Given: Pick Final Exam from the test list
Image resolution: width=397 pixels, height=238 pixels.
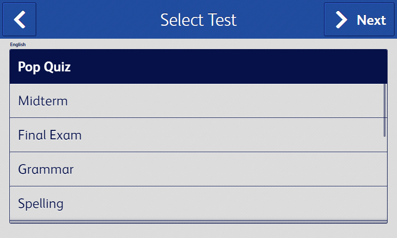Looking at the screenshot, I should tap(198, 135).
